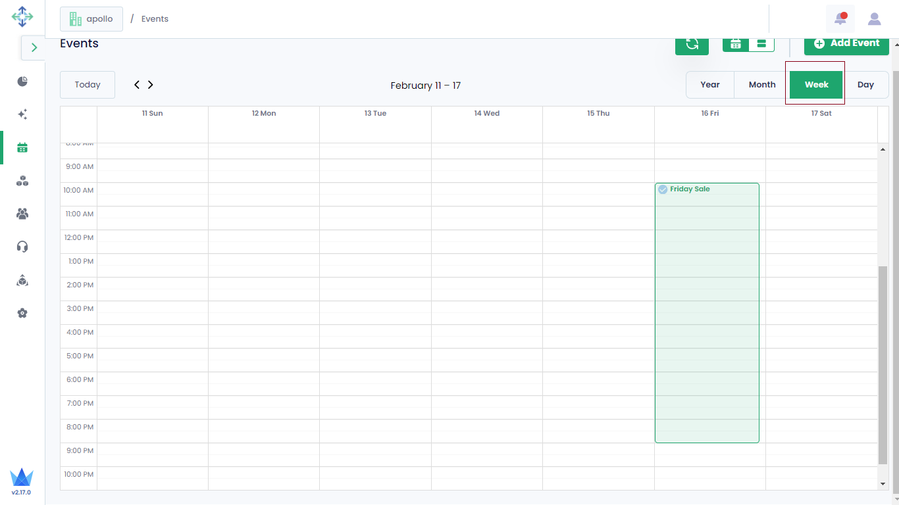Switch to calendar view toggle
The image size is (899, 505).
[x=736, y=44]
